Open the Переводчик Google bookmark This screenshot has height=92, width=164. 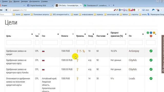pos(156,14)
